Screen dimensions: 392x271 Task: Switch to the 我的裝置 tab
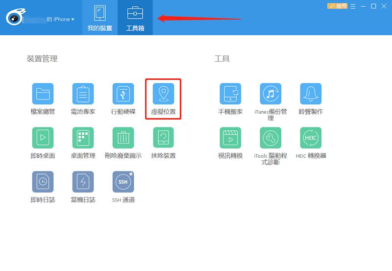coord(100,18)
